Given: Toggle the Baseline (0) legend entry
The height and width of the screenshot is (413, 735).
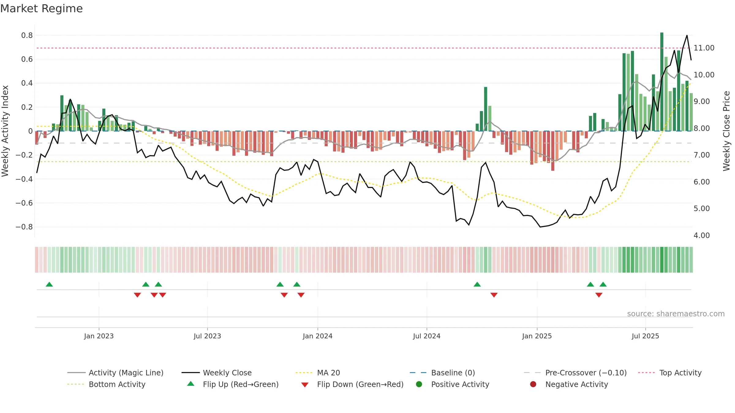Looking at the screenshot, I should 442,373.
